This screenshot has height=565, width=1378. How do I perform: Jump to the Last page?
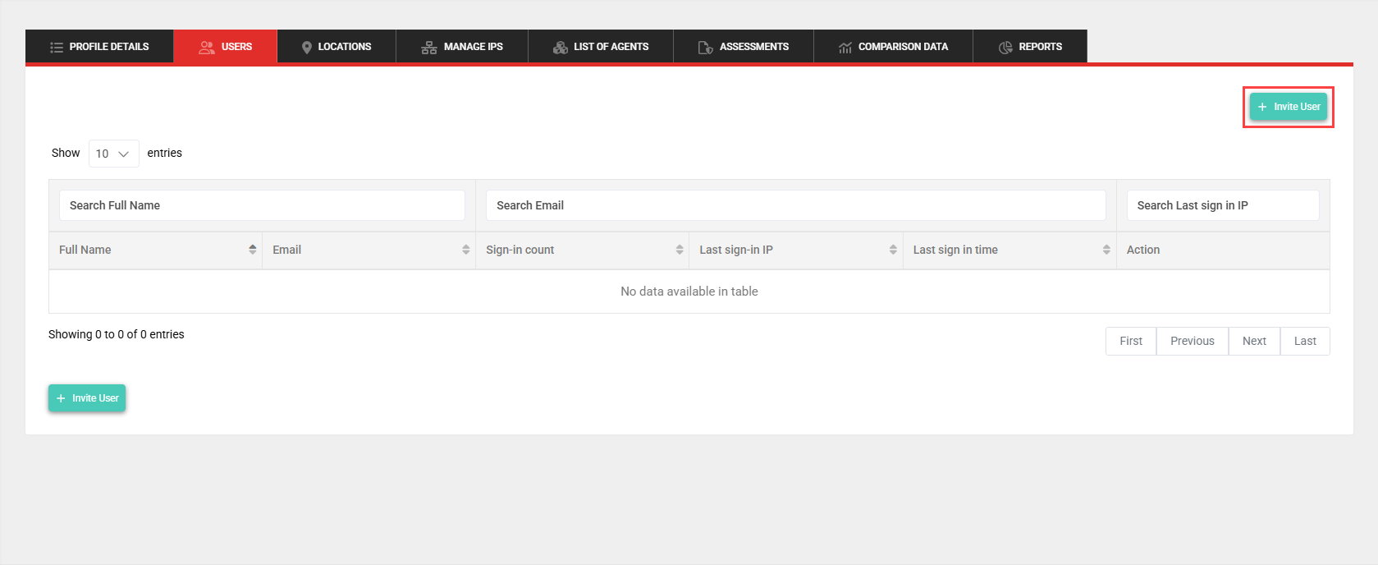[x=1304, y=341]
